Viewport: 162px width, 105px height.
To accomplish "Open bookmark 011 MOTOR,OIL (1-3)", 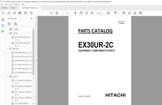I will tap(23, 65).
